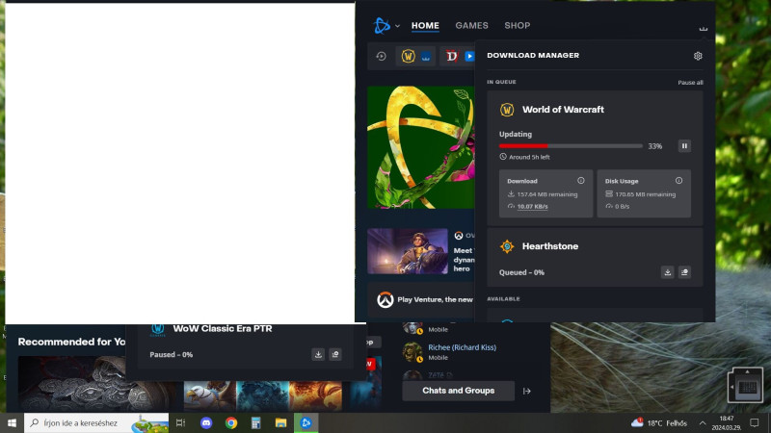Expand the Battle.net logo dropdown arrow

coord(397,26)
